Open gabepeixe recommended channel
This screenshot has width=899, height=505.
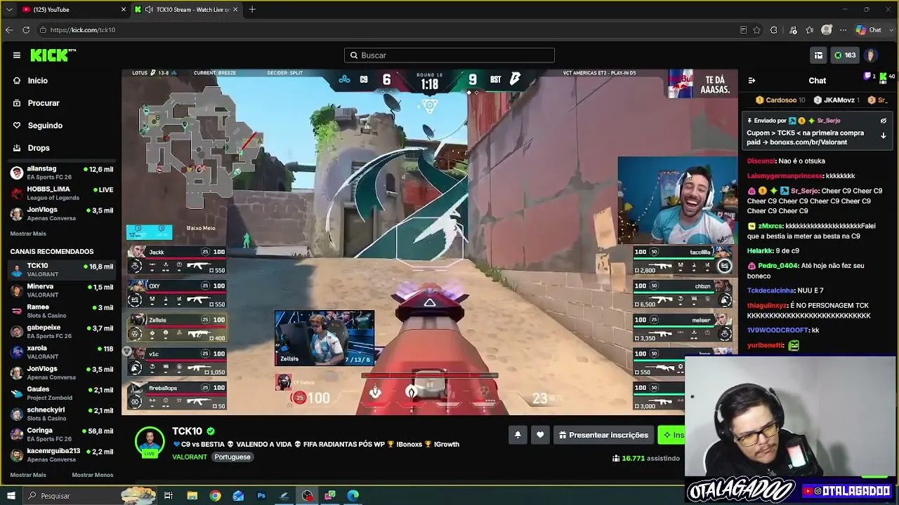[x=62, y=331]
